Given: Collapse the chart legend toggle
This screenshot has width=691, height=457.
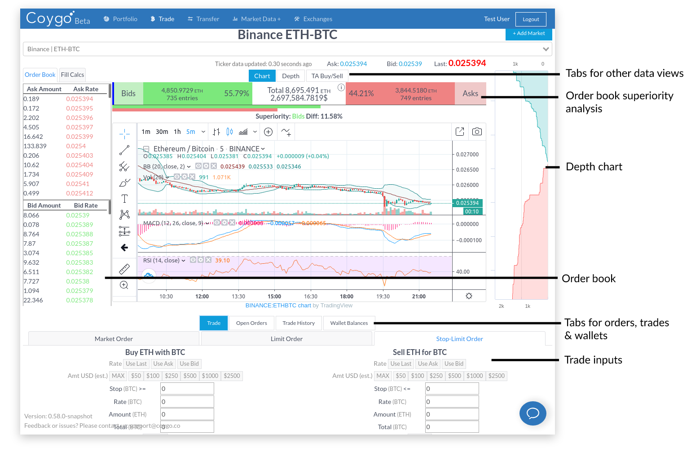Looking at the screenshot, I should (146, 149).
